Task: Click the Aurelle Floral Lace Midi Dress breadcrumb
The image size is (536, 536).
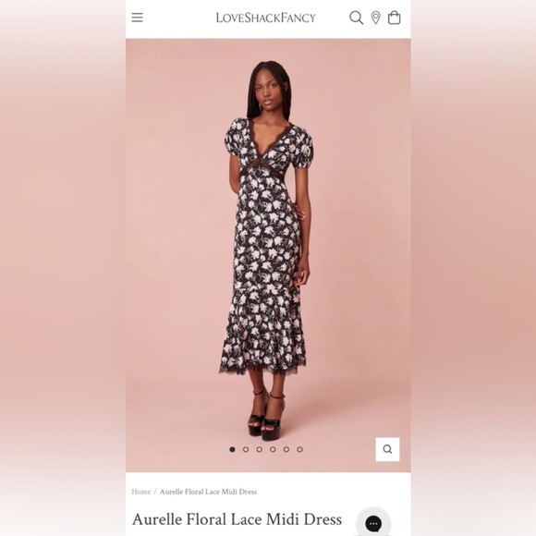Action: [x=208, y=492]
